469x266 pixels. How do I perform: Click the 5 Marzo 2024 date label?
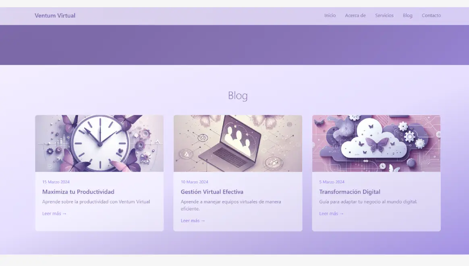coord(332,182)
